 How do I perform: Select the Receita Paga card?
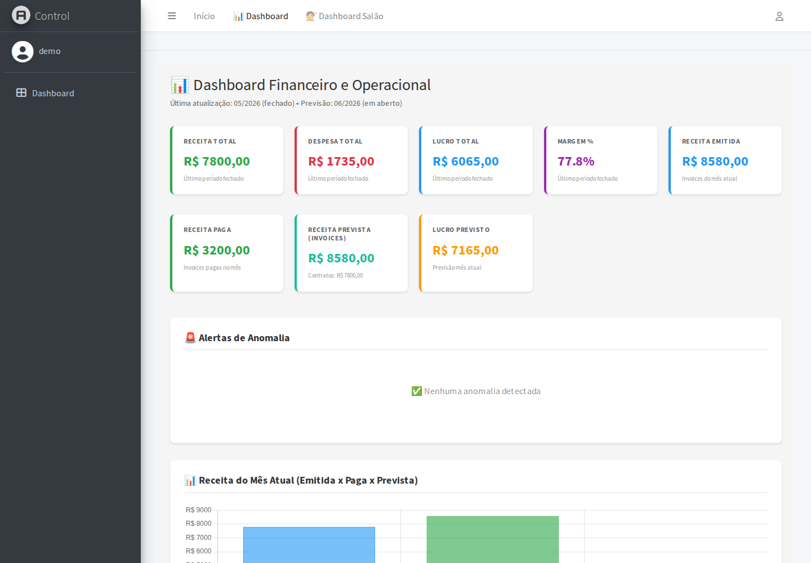pyautogui.click(x=227, y=253)
